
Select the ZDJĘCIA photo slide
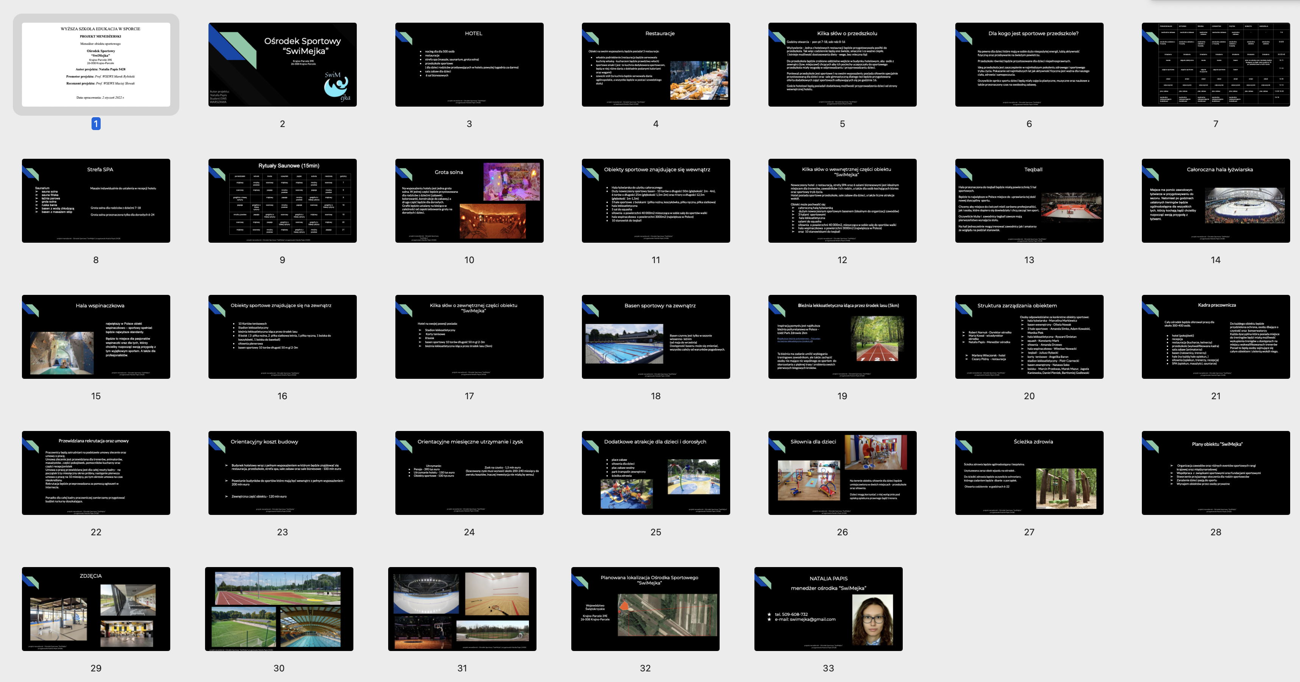pyautogui.click(x=96, y=608)
